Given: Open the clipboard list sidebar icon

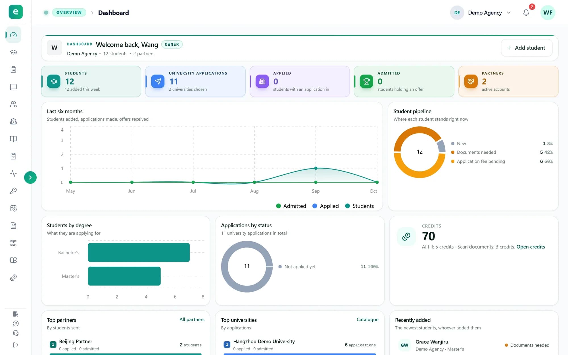Looking at the screenshot, I should click(x=13, y=70).
